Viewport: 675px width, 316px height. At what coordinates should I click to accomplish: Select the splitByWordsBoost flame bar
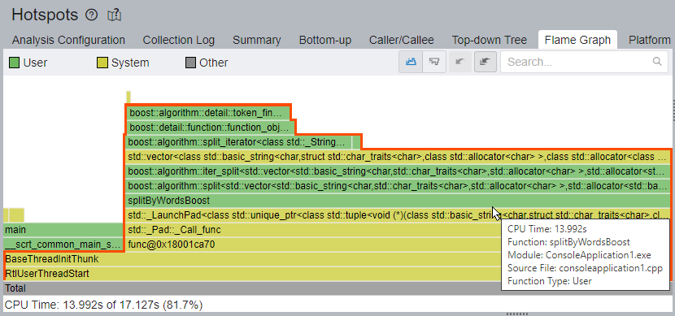tap(398, 201)
